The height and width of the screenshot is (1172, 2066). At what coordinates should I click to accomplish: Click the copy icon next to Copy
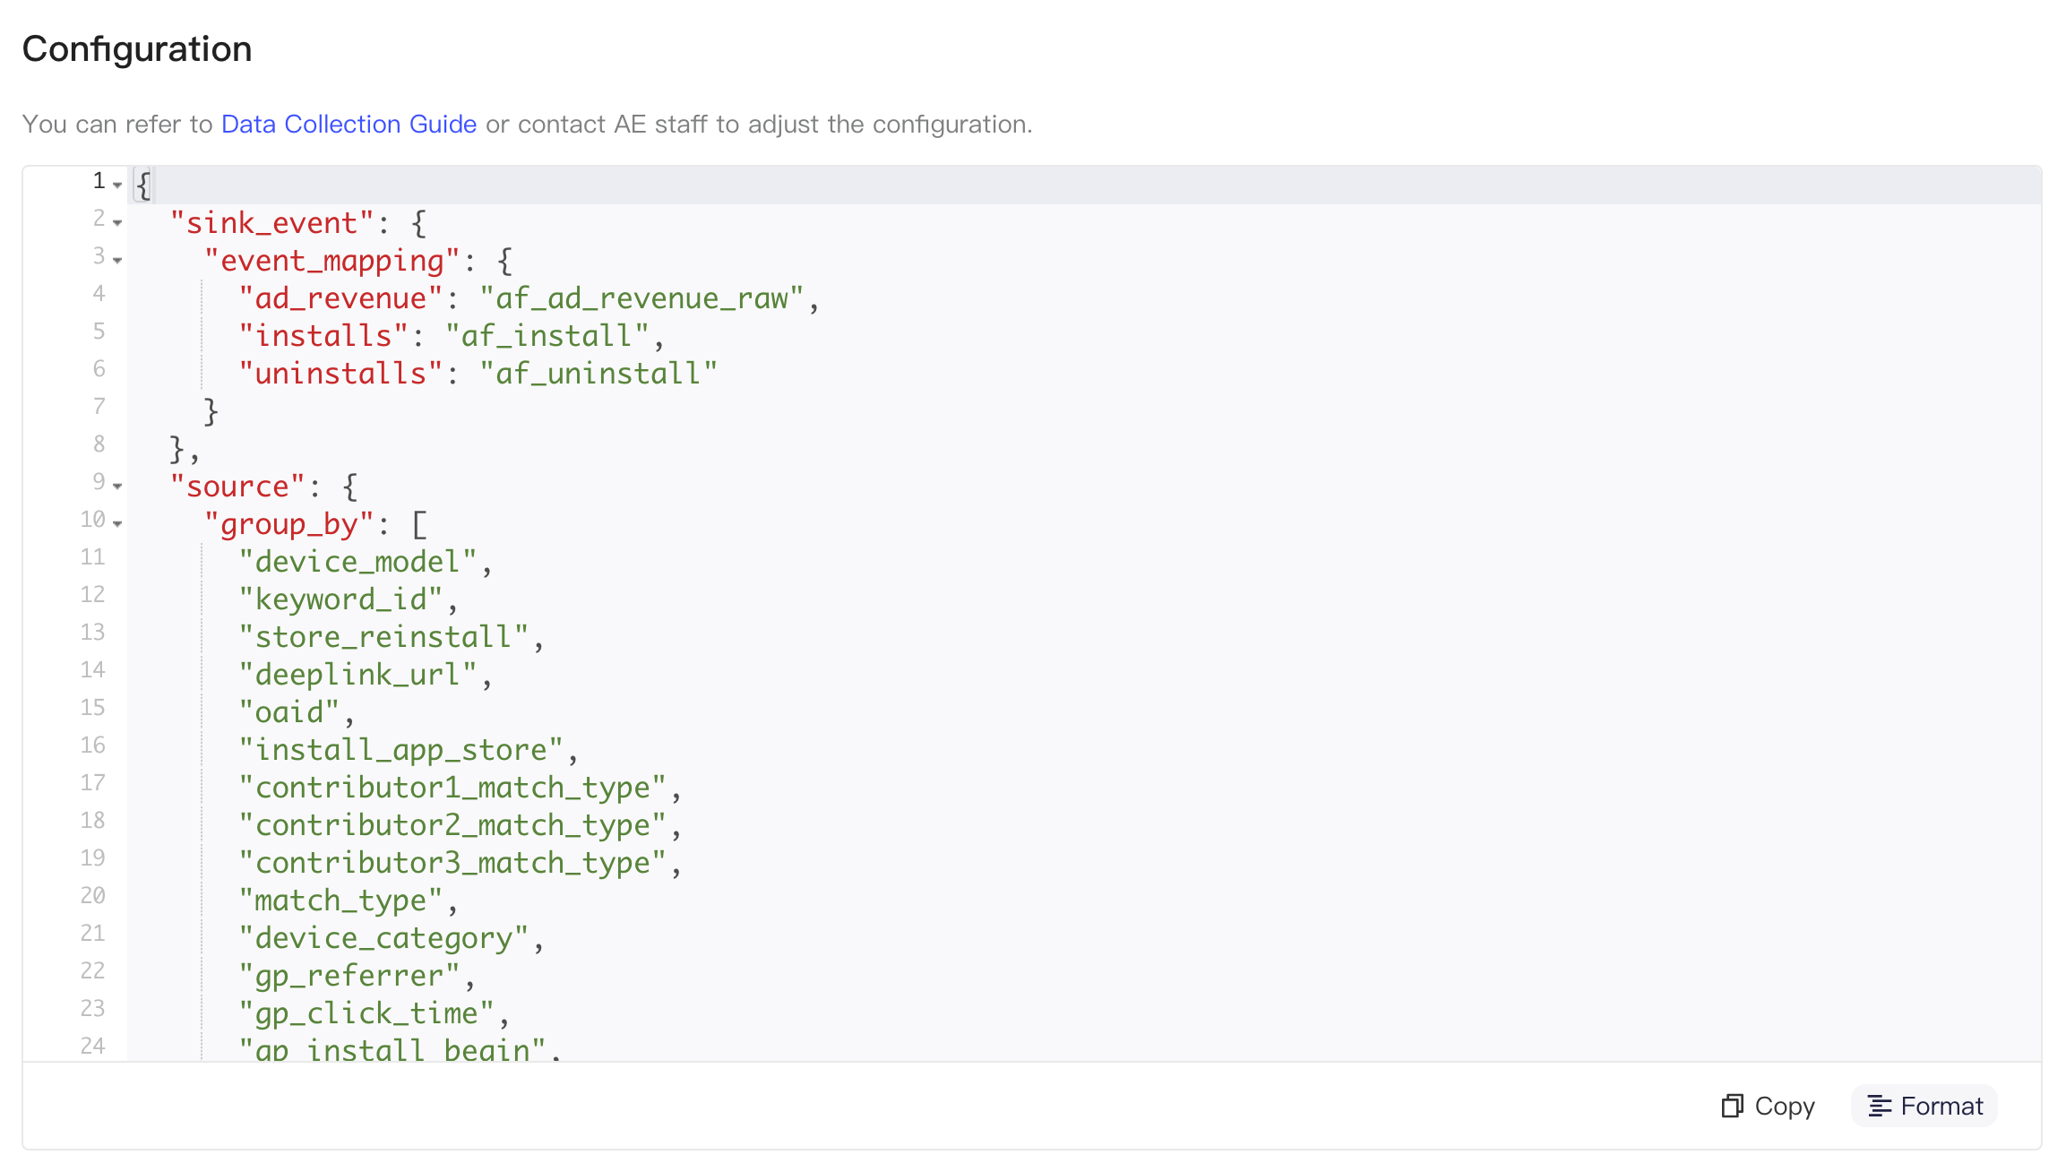1732,1106
